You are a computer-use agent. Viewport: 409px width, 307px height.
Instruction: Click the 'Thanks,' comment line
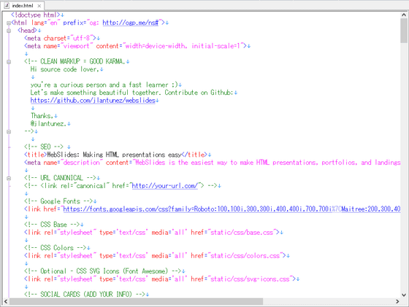point(42,116)
